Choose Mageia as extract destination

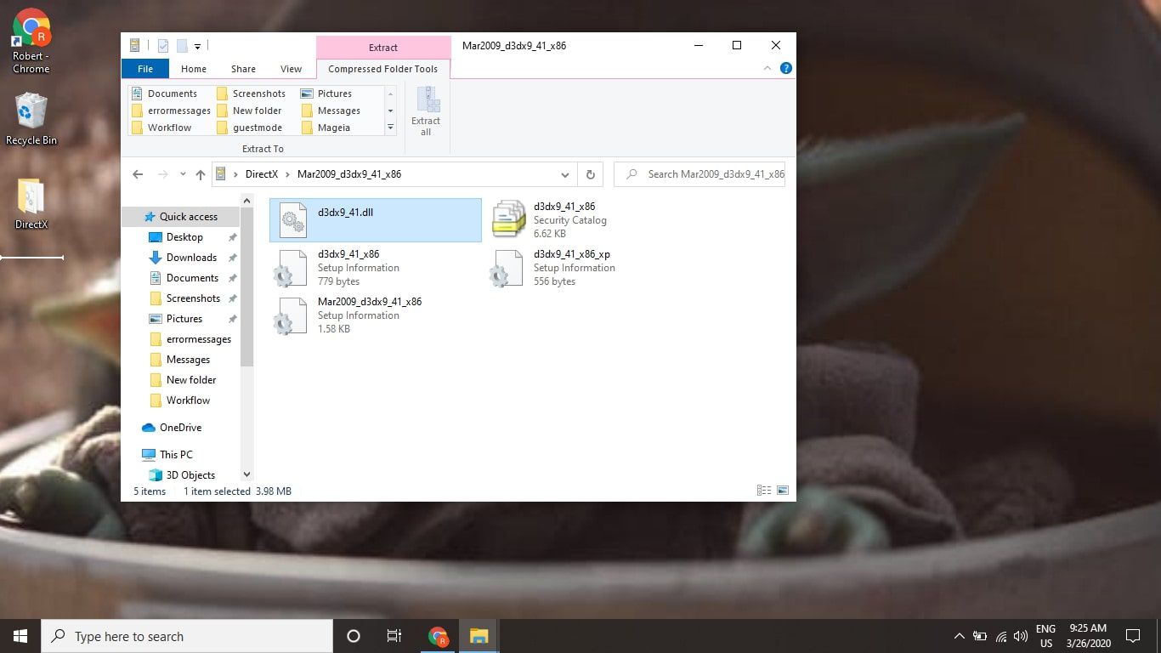333,128
